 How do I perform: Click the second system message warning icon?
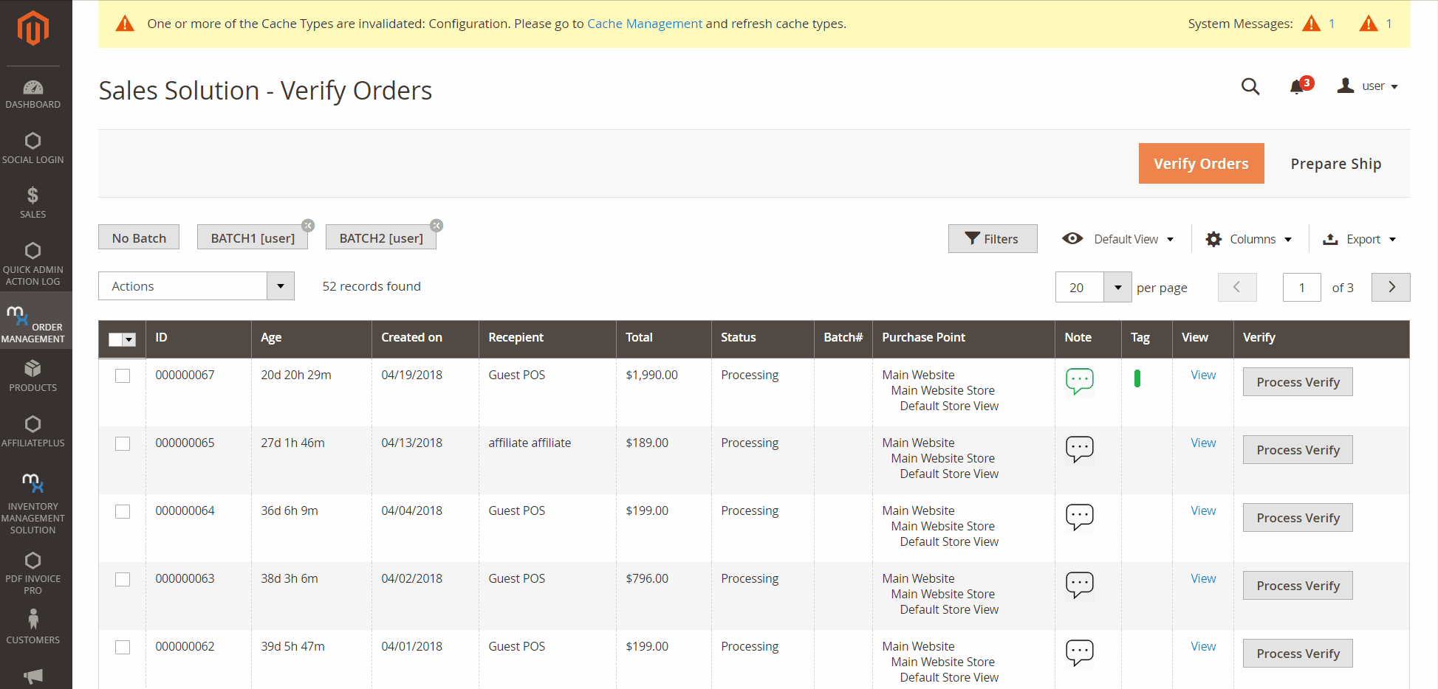click(1369, 24)
